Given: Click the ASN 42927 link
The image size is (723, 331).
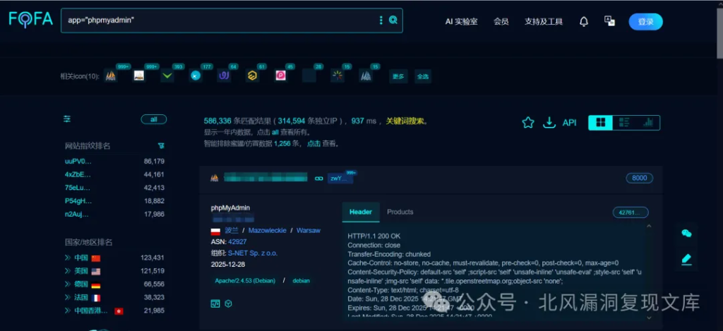Looking at the screenshot, I should click(237, 241).
